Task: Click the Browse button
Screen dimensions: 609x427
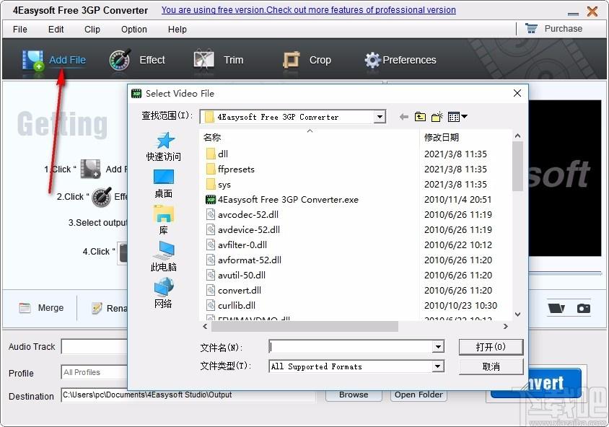Action: pos(354,395)
